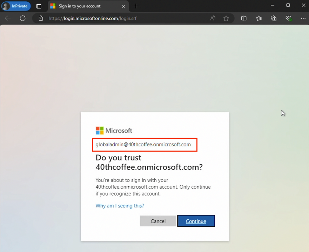This screenshot has width=309, height=252.
Task: Click the Continue button
Action: 196,221
